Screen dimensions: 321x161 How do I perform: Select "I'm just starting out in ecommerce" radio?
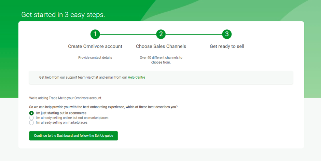pos(31,113)
